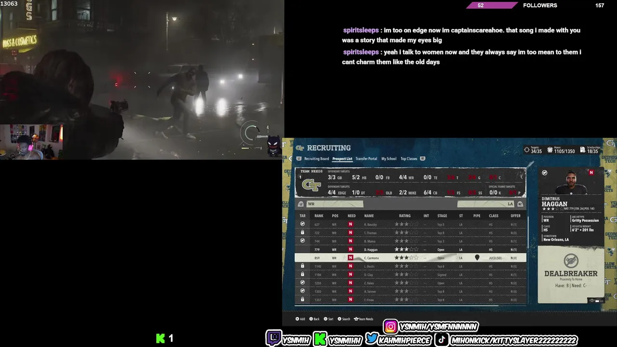
Task: Click the Kick viewer count icon
Action: click(161, 339)
